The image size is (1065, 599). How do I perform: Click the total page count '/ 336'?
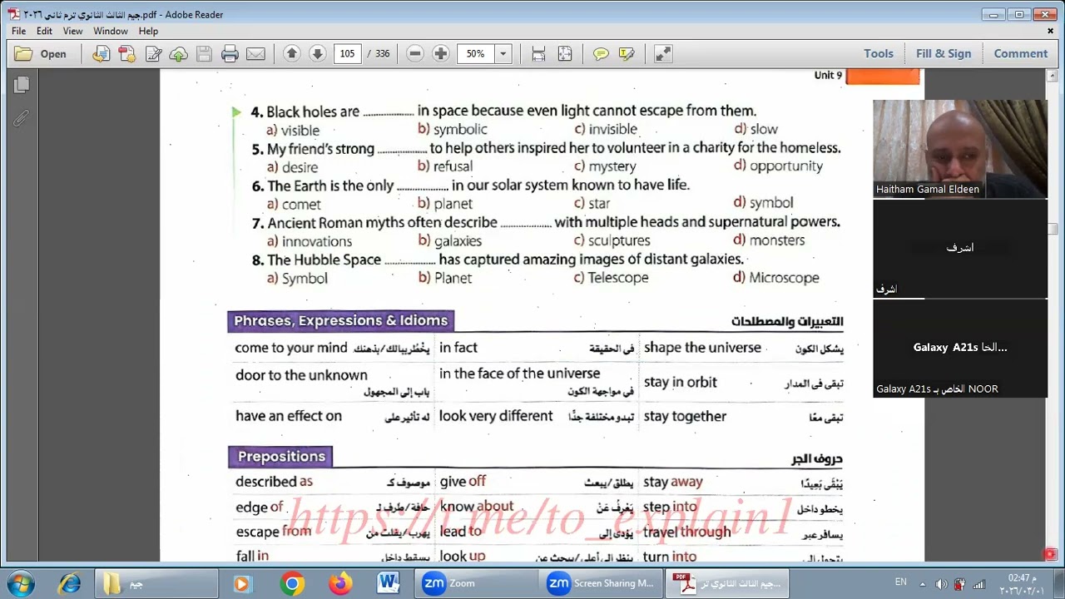pyautogui.click(x=379, y=54)
